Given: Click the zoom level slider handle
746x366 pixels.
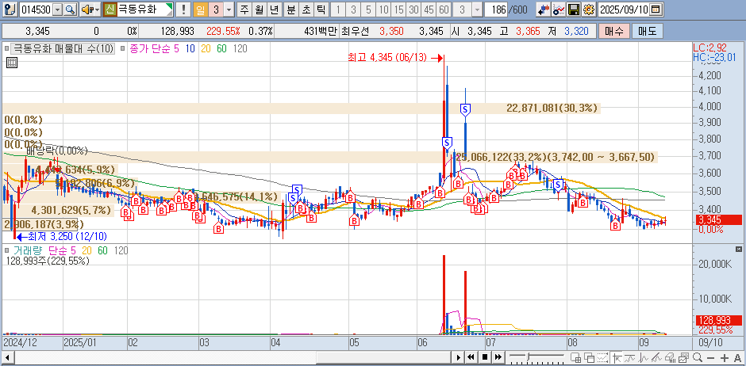Looking at the screenshot, I should [x=528, y=356].
